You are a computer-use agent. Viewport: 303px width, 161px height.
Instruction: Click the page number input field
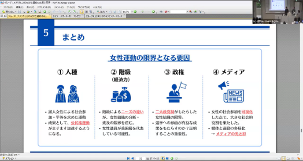coord(140,158)
